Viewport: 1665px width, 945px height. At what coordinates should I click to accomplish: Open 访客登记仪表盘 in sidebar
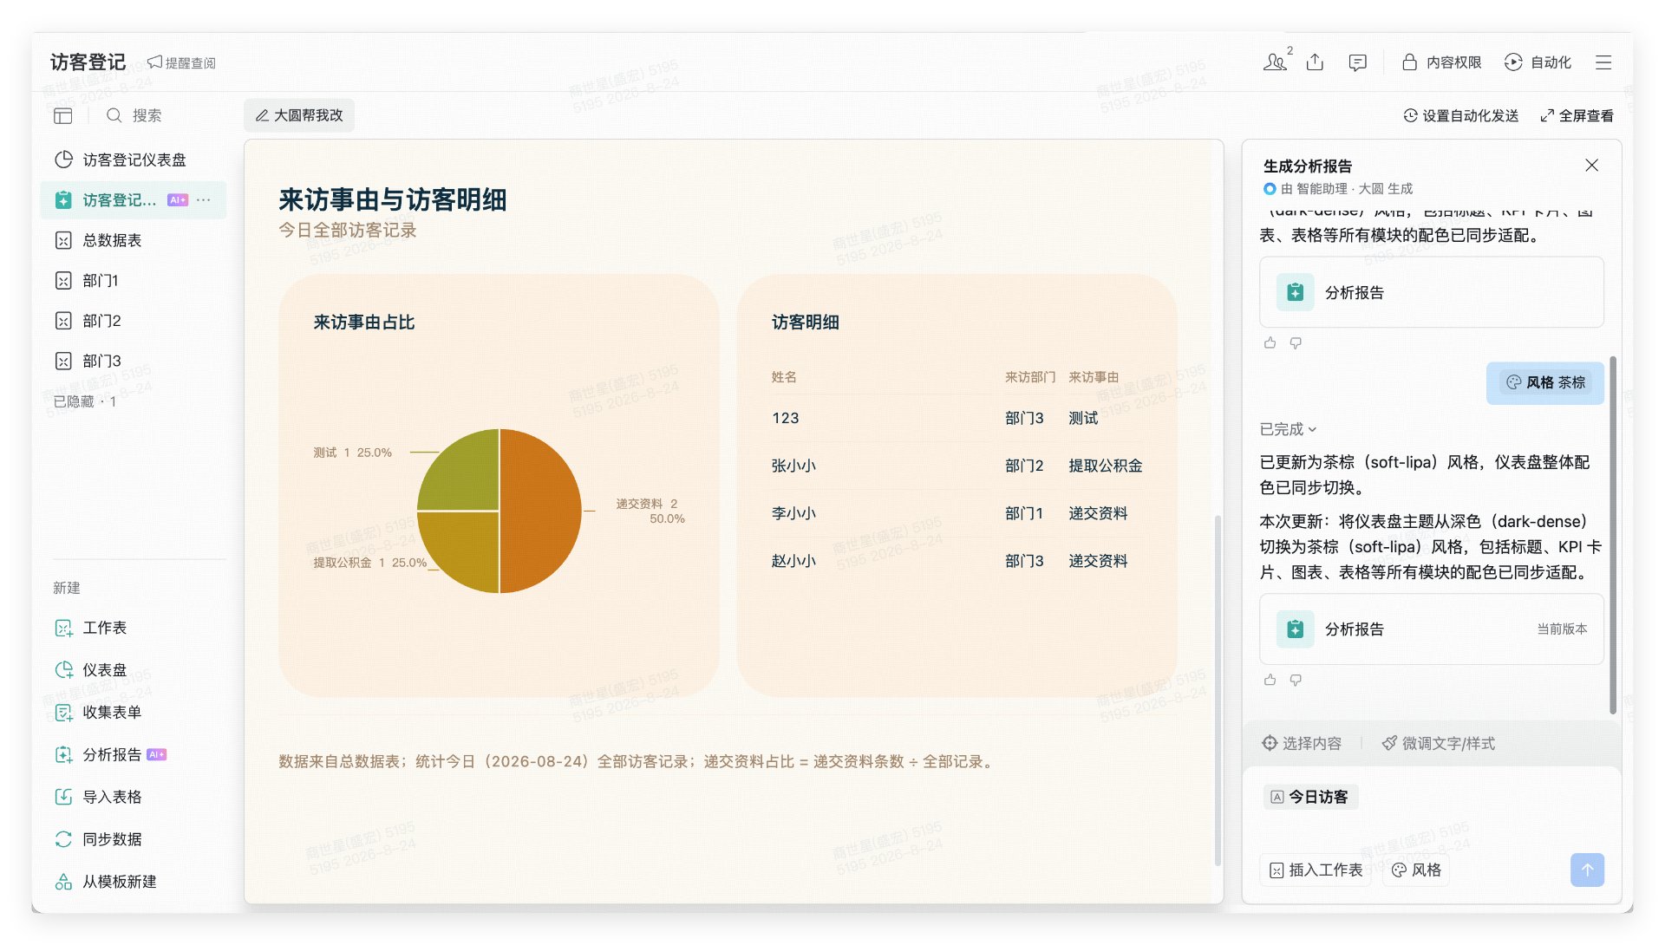tap(134, 160)
